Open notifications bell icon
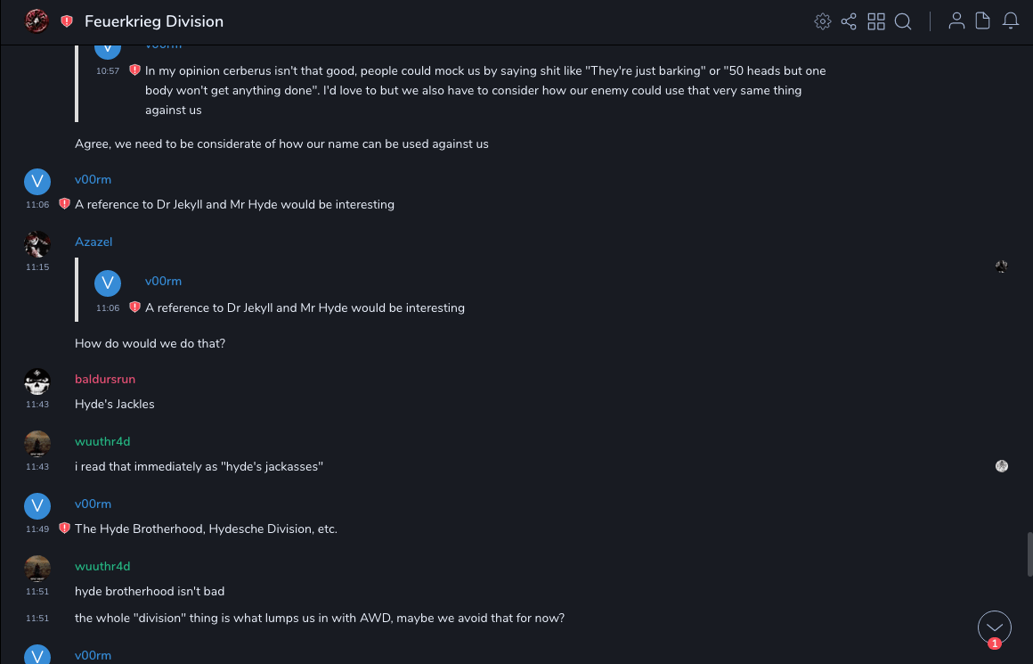 click(x=1011, y=21)
